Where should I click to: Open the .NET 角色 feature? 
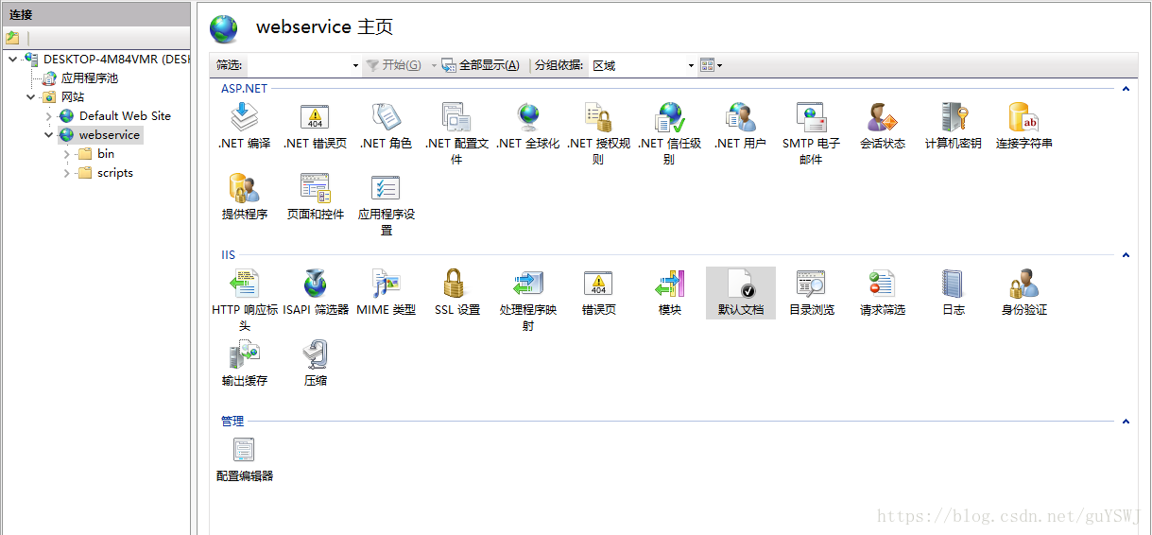click(x=386, y=127)
